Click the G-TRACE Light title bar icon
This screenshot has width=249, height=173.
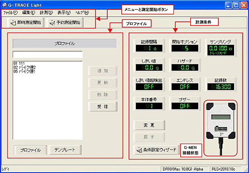coord(5,5)
